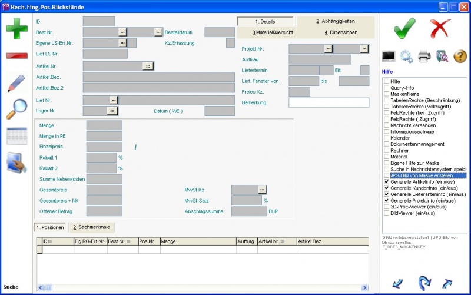Open search with the magnifying glass icon
This screenshot has height=295, width=471.
tap(16, 109)
